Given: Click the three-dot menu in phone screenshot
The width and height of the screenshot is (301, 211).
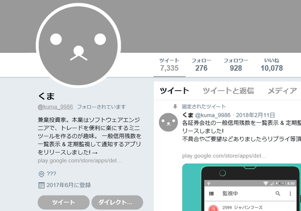Looking at the screenshot, I should coord(290,194).
